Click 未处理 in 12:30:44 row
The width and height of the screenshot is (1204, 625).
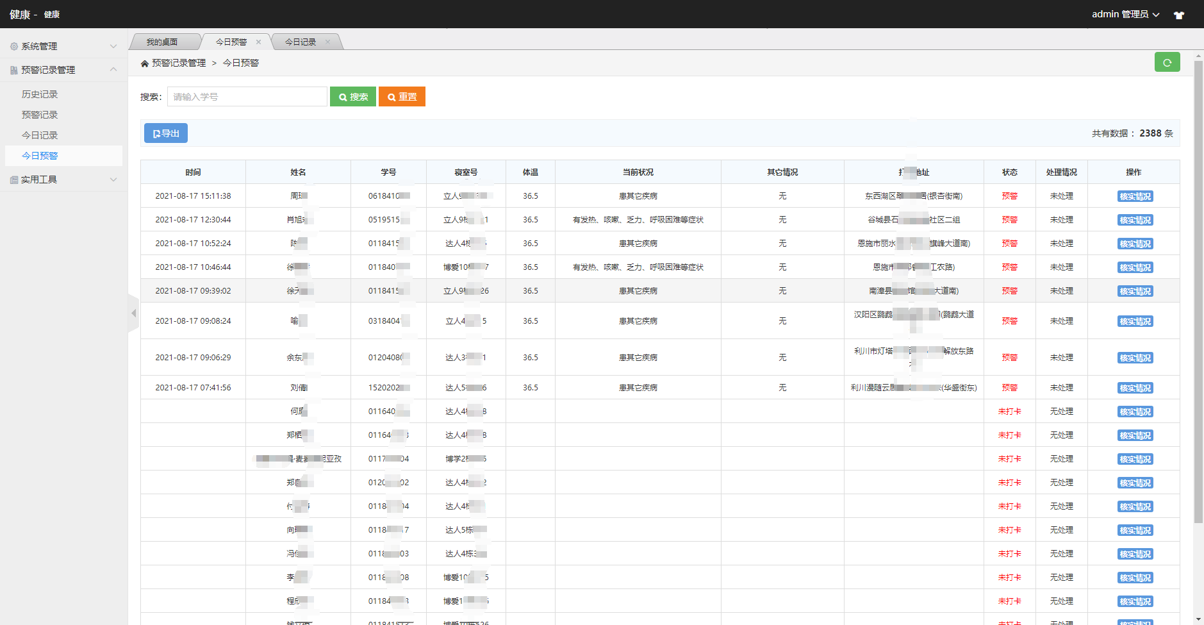coord(1062,220)
